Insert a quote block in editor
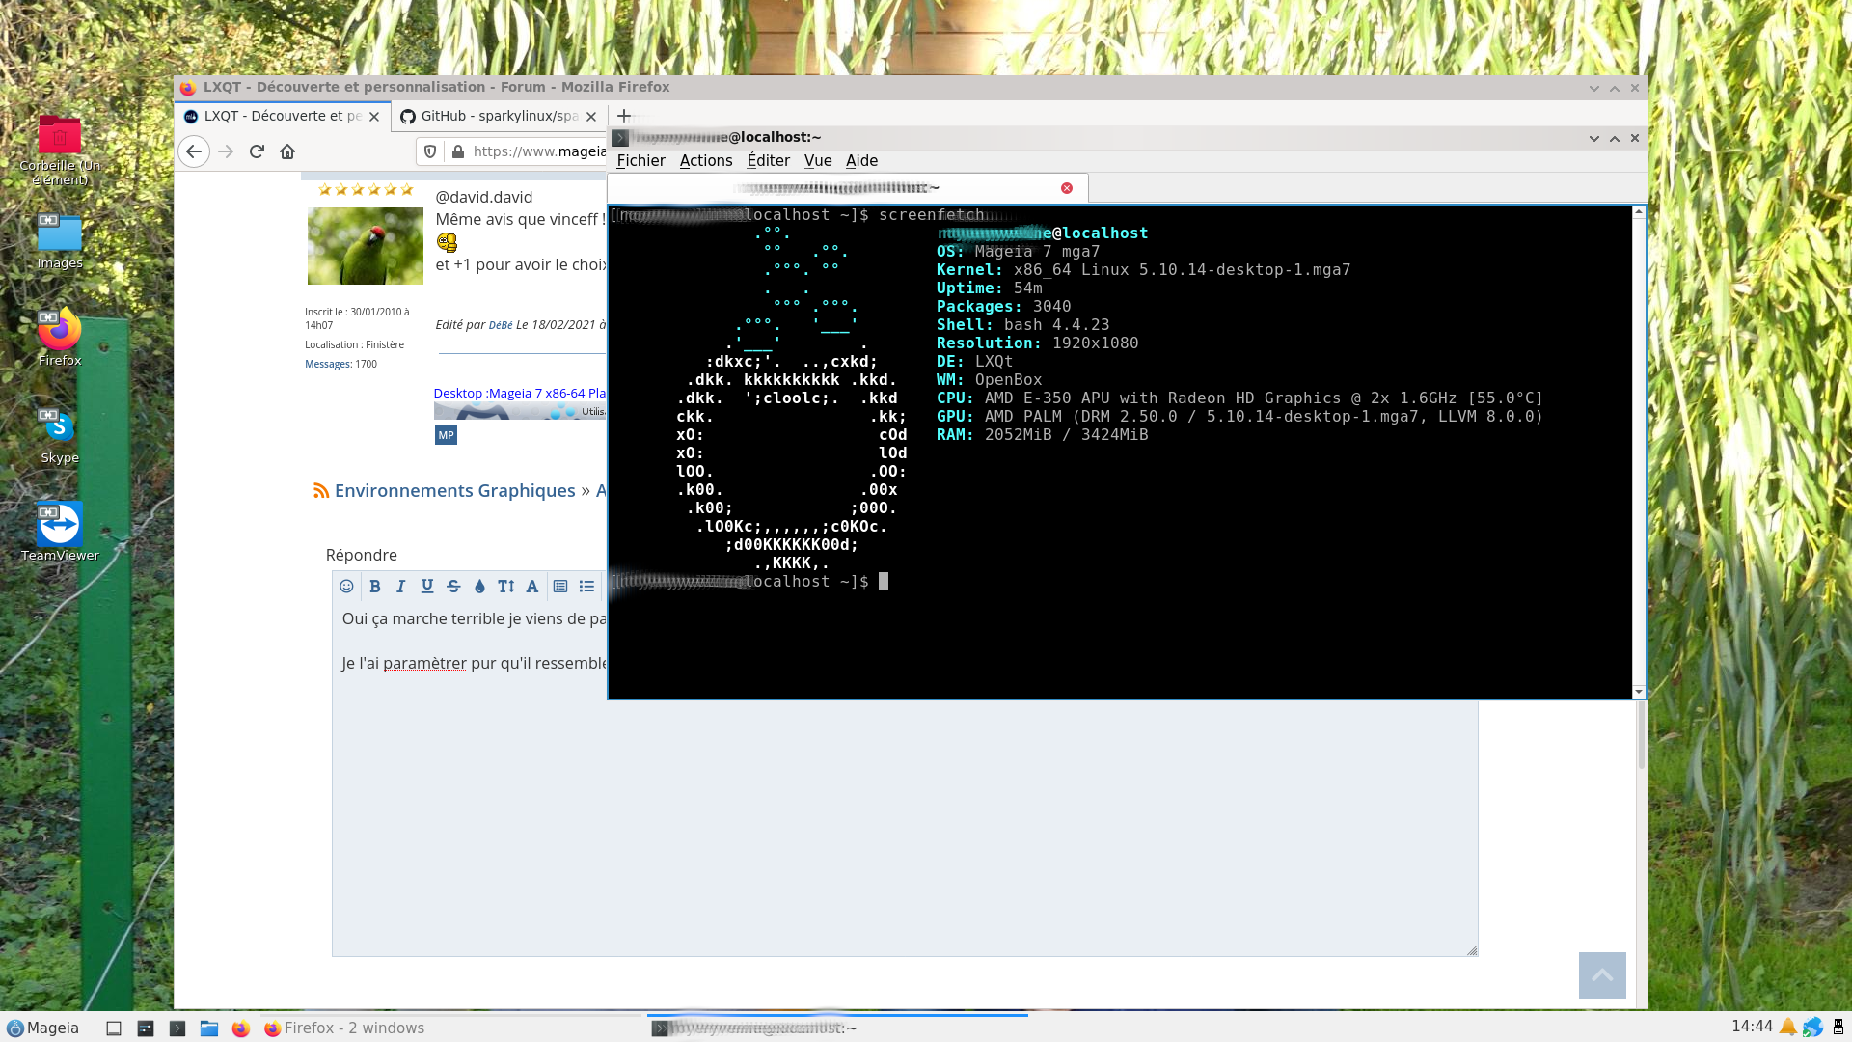The height and width of the screenshot is (1042, 1852). [x=560, y=587]
